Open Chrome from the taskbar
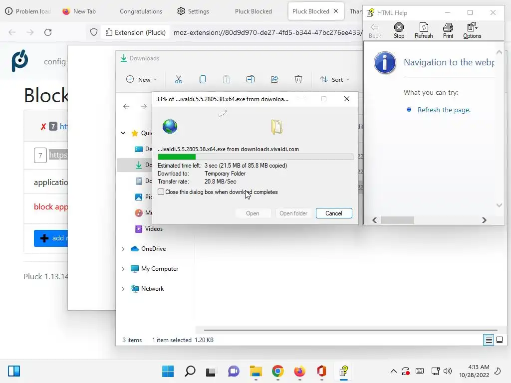511x383 pixels. point(277,371)
